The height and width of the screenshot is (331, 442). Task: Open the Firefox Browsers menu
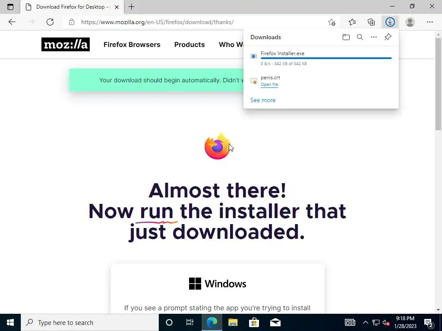pyautogui.click(x=132, y=44)
